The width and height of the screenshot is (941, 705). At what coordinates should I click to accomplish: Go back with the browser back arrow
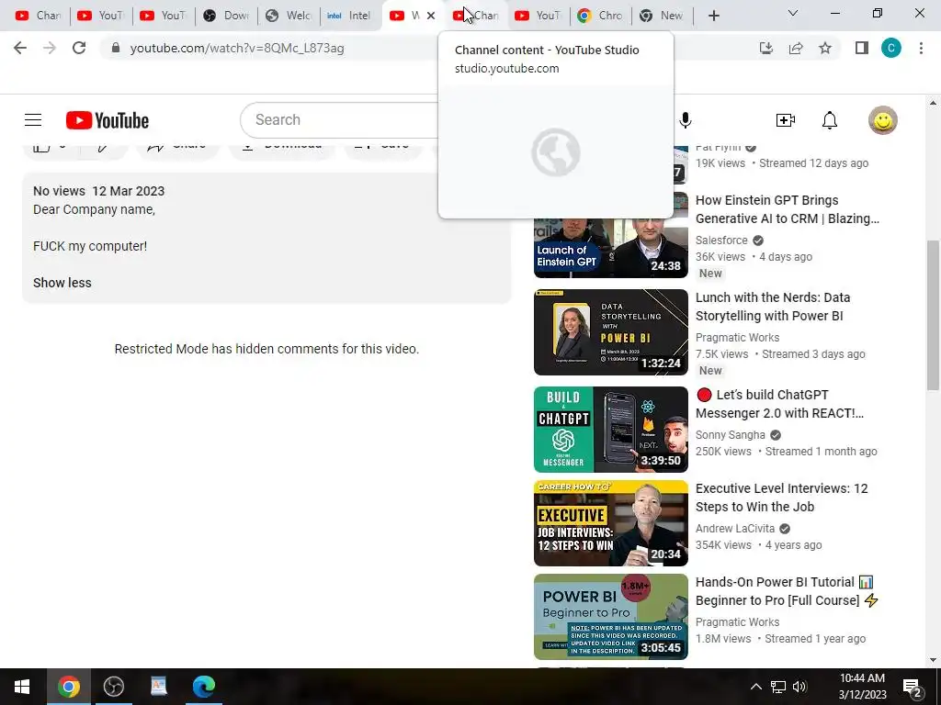(20, 48)
